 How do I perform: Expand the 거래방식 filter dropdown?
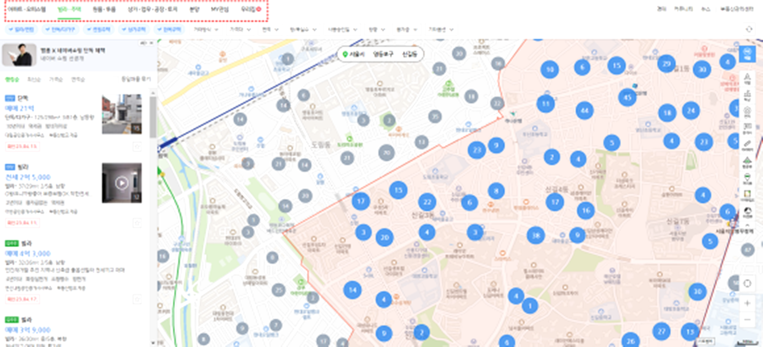206,29
